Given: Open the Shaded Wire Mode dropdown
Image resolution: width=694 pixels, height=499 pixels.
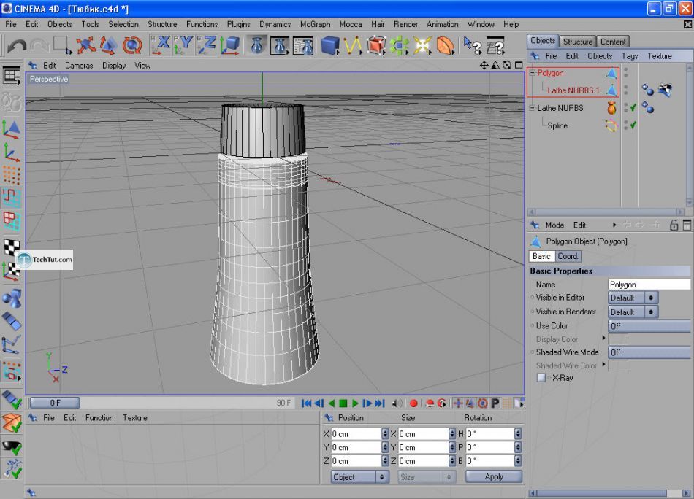Looking at the screenshot, I should click(x=649, y=352).
